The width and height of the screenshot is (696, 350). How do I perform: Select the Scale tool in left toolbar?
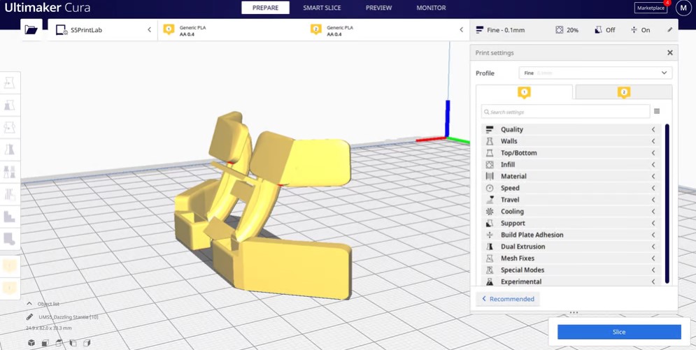[x=9, y=105]
